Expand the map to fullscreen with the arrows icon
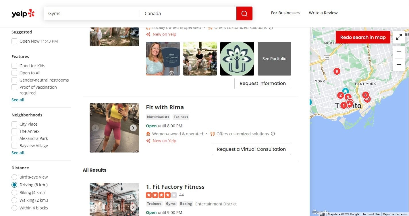Image resolution: width=409 pixels, height=216 pixels. click(399, 37)
